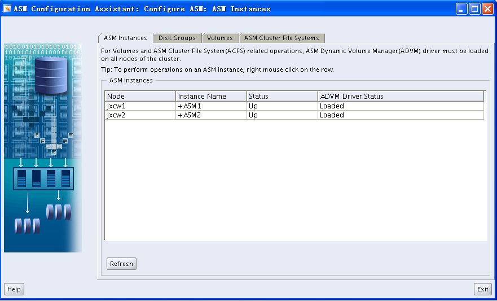Viewport: 497px width, 301px height.
Task: Click the Up status for jxcw1
Action: [282, 106]
